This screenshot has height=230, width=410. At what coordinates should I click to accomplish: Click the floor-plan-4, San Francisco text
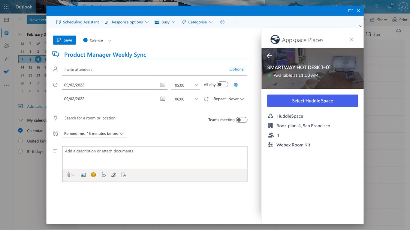[303, 125]
